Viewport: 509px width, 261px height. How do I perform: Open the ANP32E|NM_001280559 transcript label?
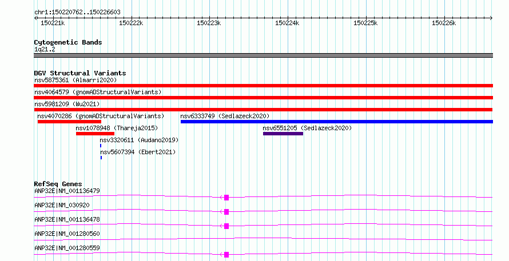67,248
